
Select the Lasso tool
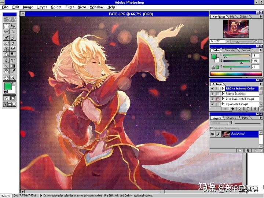click(x=7, y=32)
